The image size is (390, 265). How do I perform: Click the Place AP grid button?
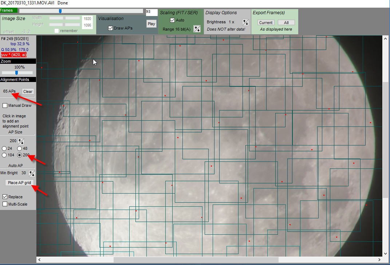(x=20, y=183)
